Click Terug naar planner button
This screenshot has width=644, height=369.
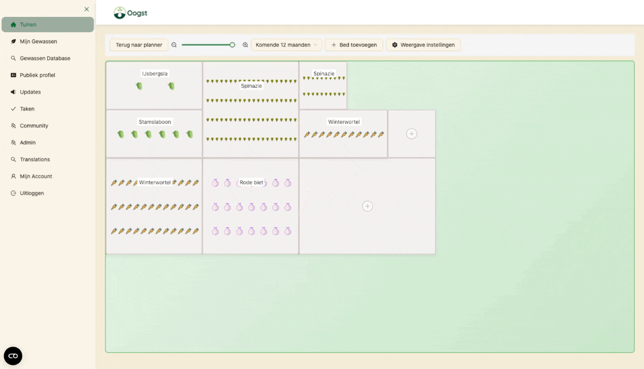tap(139, 45)
